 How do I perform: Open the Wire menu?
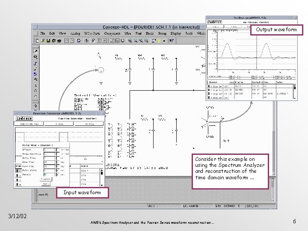click(x=127, y=33)
